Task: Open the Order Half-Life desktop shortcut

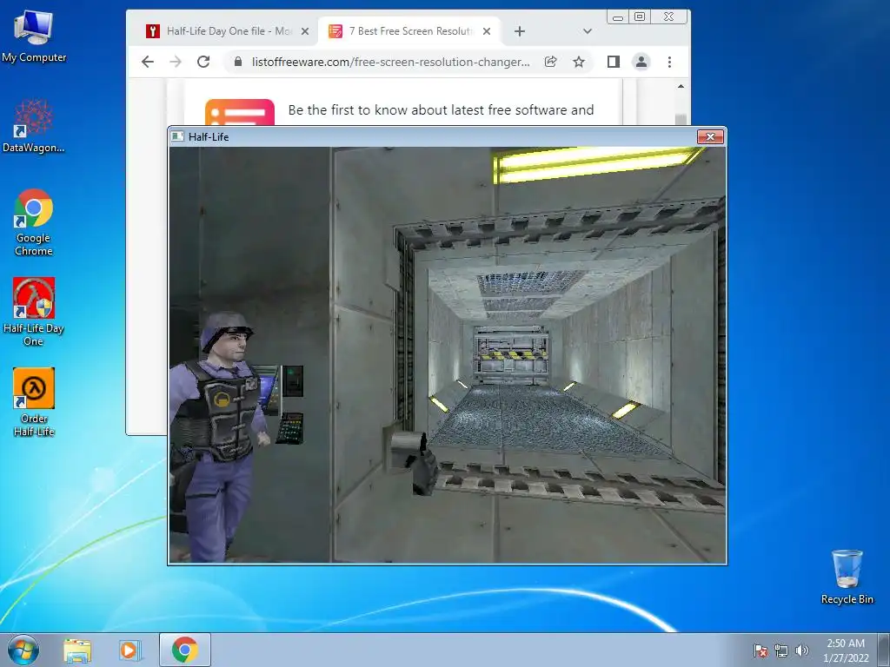Action: [34, 401]
